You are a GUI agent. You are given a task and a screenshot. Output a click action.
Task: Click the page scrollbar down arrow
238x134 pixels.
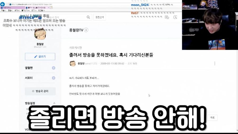click(237, 130)
